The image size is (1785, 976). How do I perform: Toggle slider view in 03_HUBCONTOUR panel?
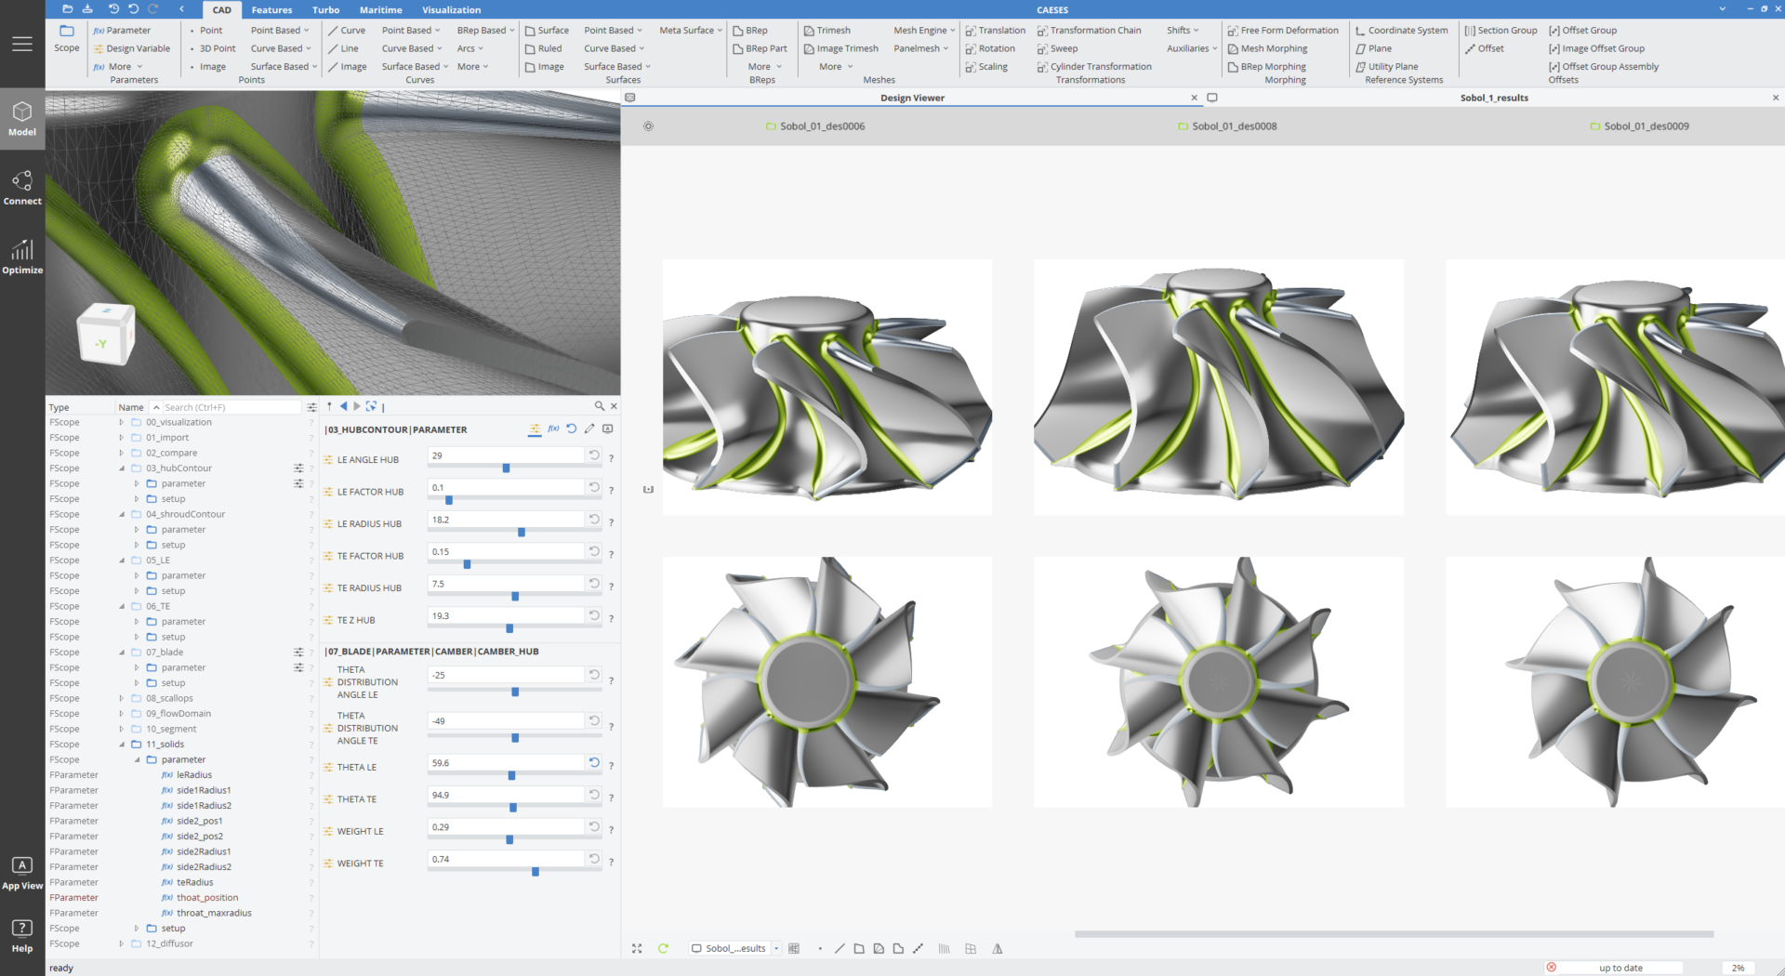coord(535,429)
